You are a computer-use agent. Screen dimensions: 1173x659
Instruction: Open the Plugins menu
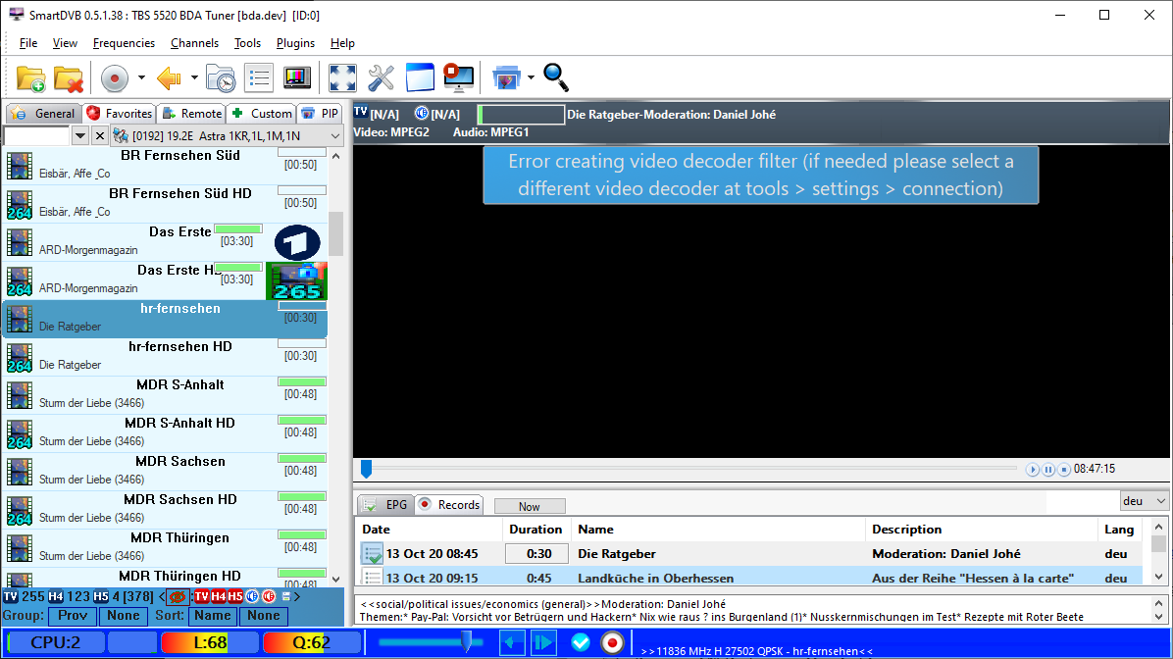pyautogui.click(x=295, y=43)
